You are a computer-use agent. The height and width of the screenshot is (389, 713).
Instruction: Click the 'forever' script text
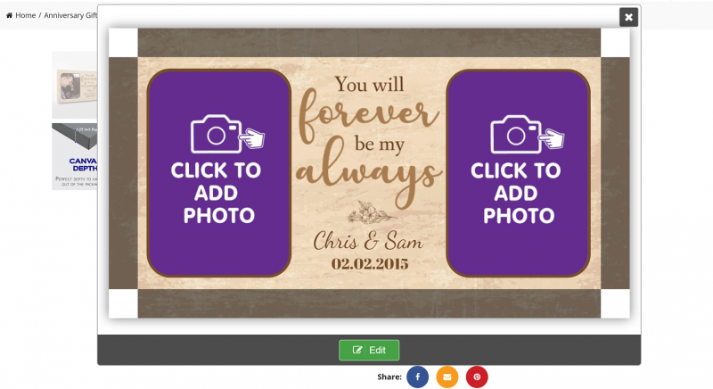tap(368, 113)
